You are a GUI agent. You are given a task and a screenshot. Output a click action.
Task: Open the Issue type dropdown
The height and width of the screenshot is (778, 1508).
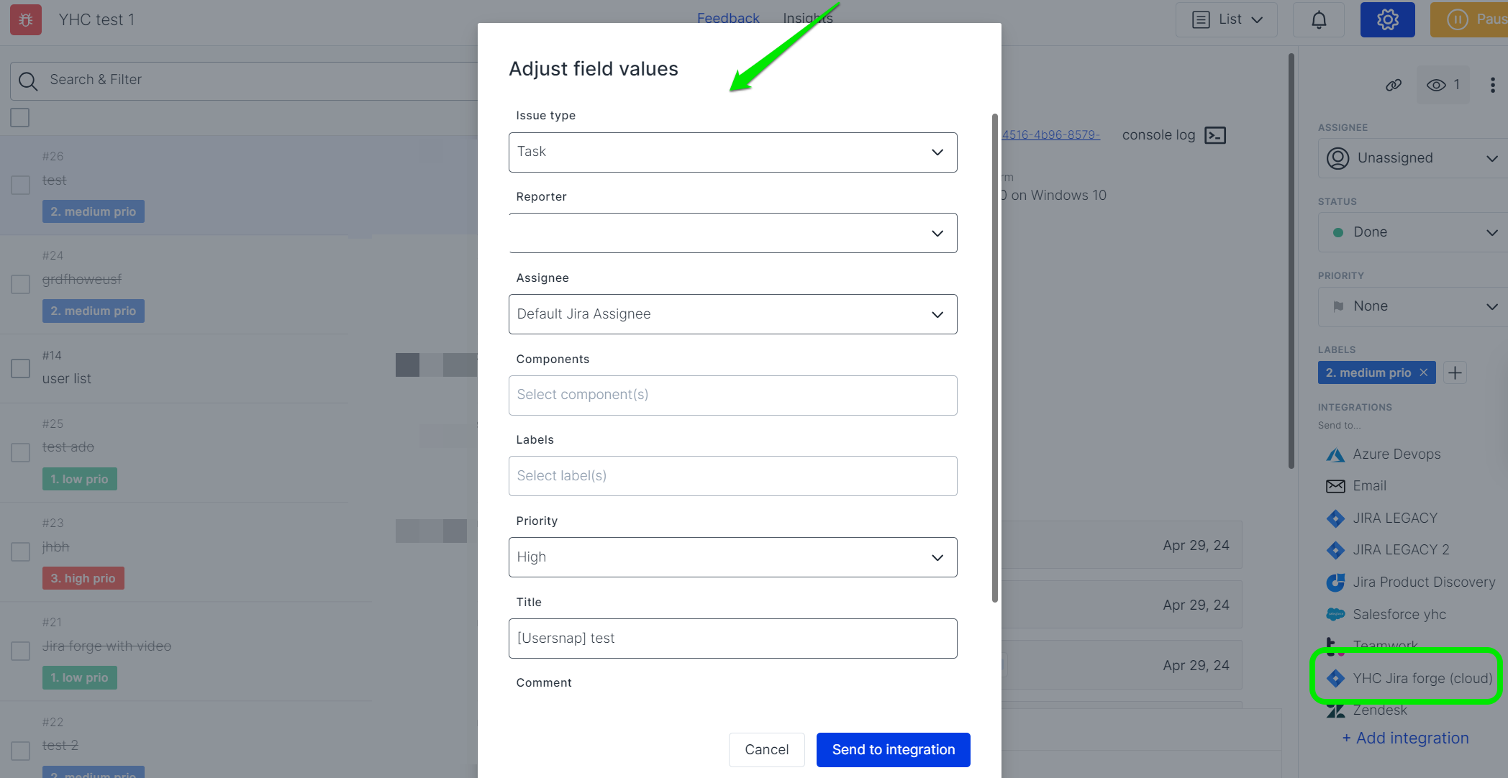coord(732,152)
